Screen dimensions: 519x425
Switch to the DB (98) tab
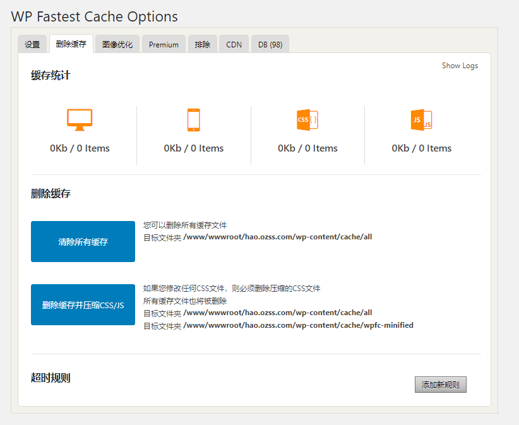tap(270, 44)
